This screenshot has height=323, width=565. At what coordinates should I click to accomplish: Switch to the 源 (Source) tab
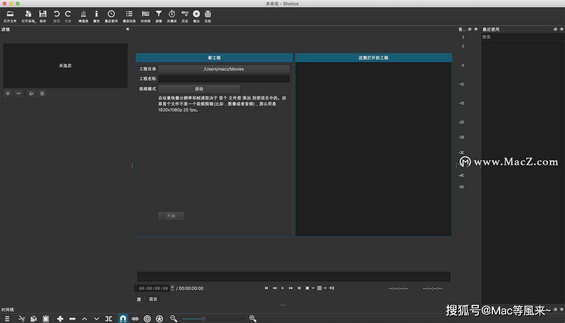(x=139, y=299)
